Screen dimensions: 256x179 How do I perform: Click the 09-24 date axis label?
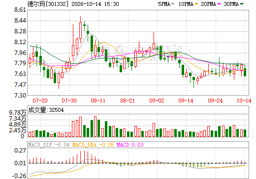[215, 101]
